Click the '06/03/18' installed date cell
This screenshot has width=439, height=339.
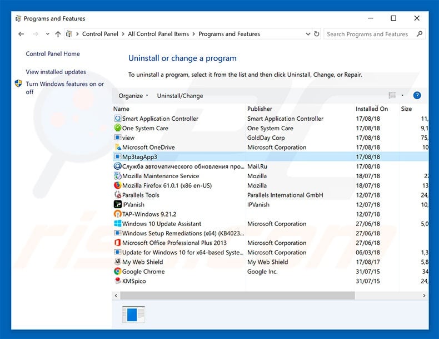coord(368,252)
